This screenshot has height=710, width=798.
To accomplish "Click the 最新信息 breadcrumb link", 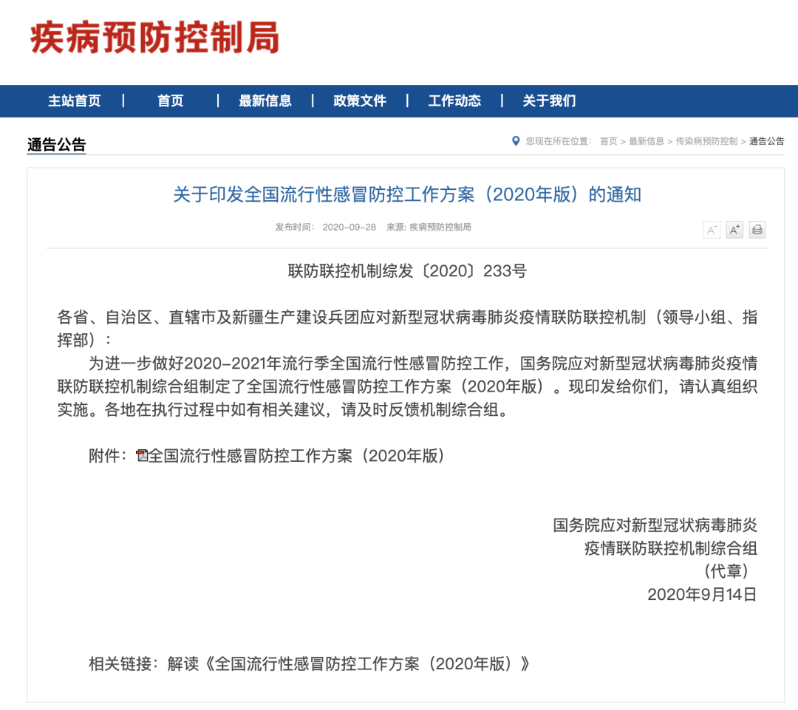I will tap(647, 141).
